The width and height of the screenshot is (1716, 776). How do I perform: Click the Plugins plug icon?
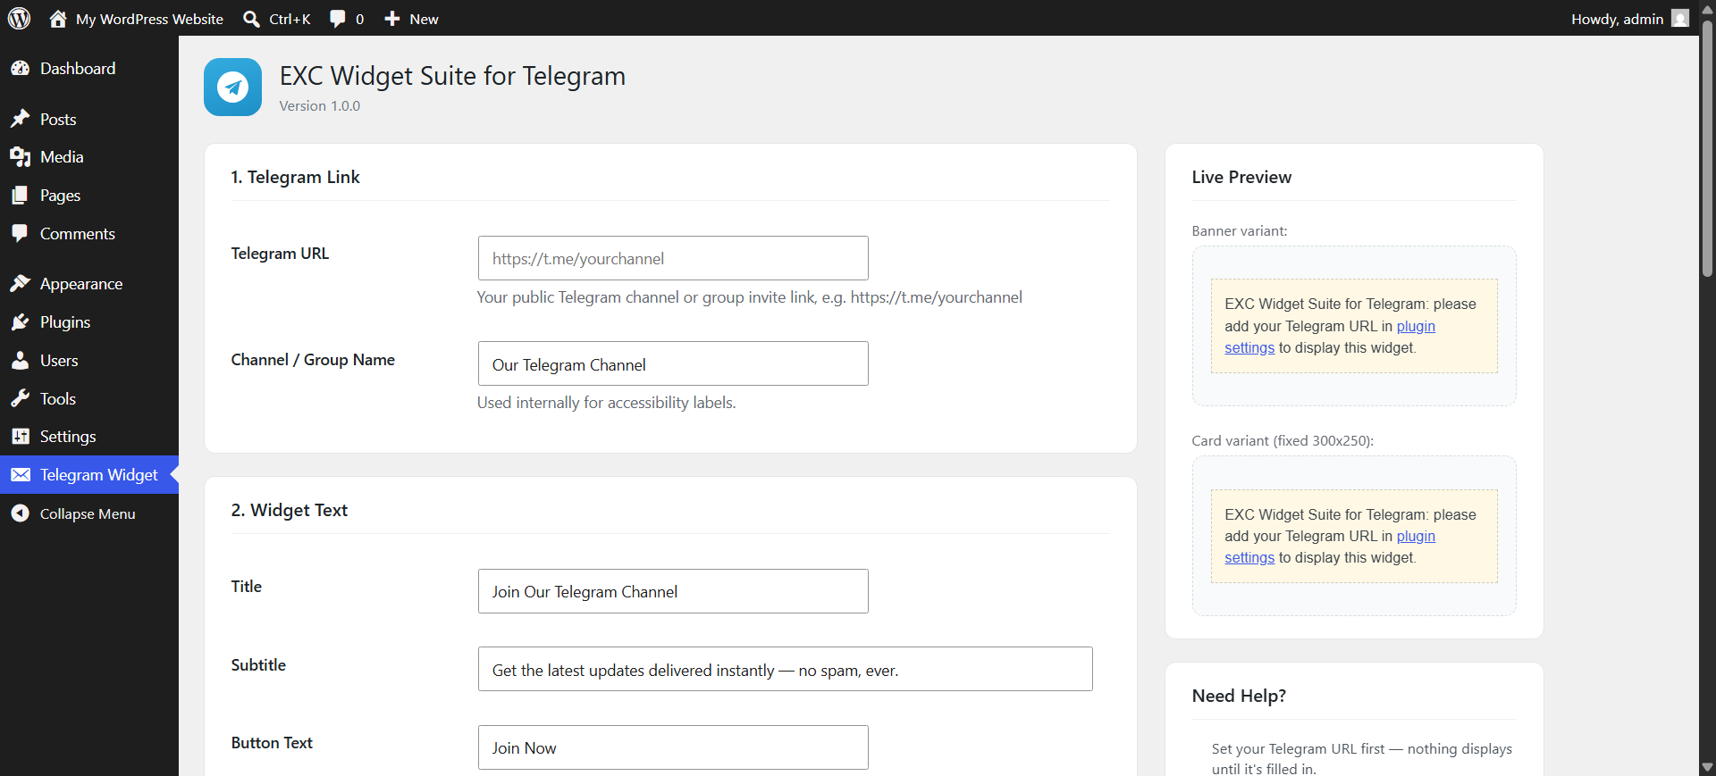coord(21,322)
